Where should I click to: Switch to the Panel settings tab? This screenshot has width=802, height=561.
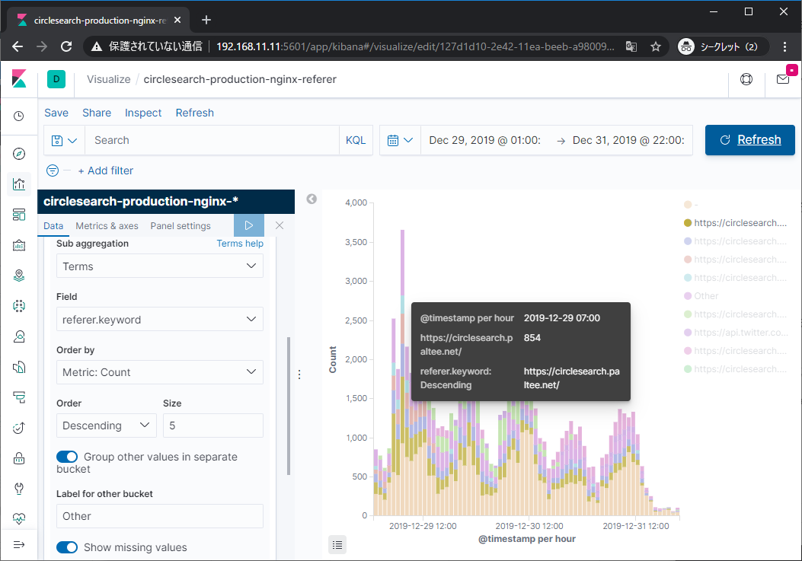(181, 226)
